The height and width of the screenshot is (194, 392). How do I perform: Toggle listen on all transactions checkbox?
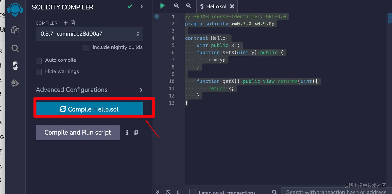coord(192,192)
